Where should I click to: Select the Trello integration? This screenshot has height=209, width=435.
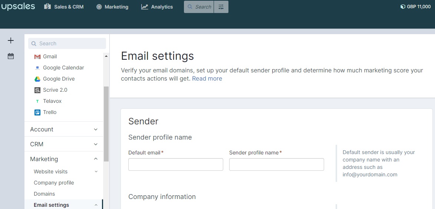pyautogui.click(x=45, y=112)
